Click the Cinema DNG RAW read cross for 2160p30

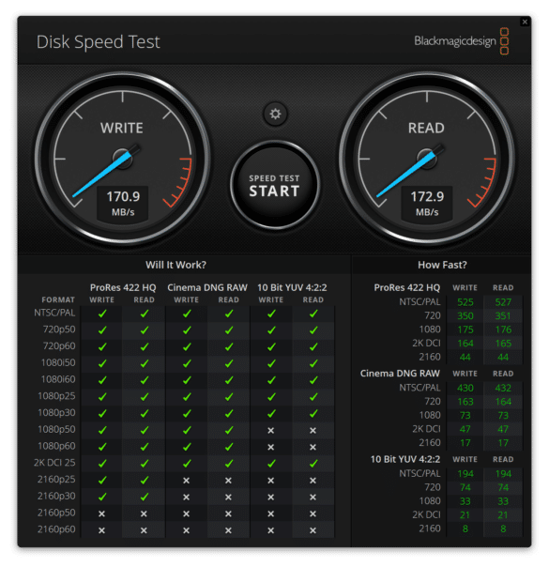pos(228,498)
